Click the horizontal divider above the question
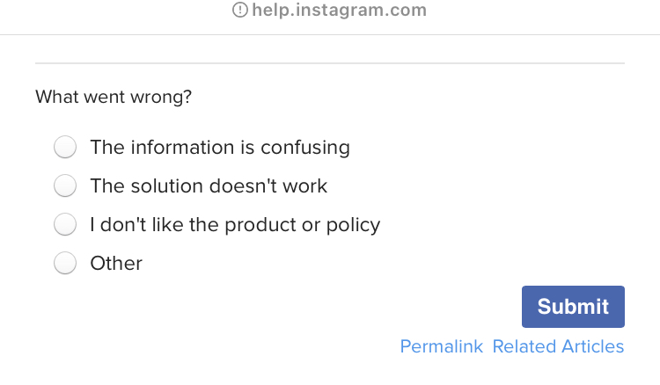This screenshot has height=385, width=660. [329, 63]
